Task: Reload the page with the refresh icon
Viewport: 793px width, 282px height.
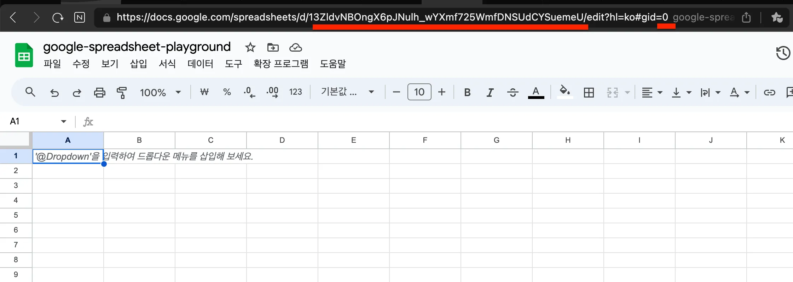Action: (58, 17)
